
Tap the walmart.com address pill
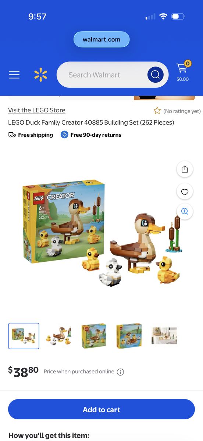(x=101, y=39)
